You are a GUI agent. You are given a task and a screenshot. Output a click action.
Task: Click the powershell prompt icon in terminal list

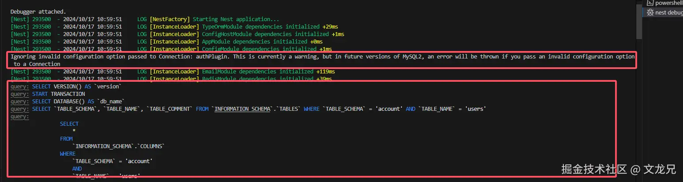click(x=650, y=3)
